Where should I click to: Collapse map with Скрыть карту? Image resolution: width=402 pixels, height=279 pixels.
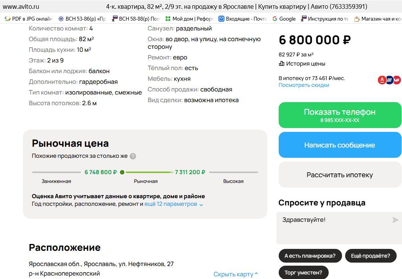[236, 274]
